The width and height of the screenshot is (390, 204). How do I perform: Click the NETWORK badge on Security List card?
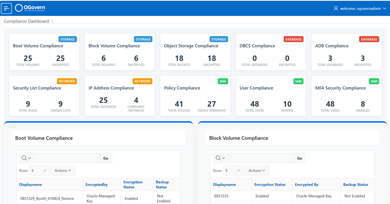67,81
